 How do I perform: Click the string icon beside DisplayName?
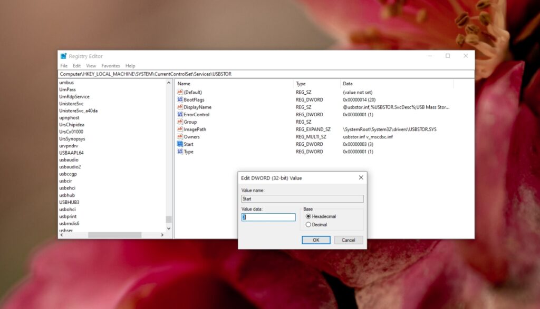[179, 107]
